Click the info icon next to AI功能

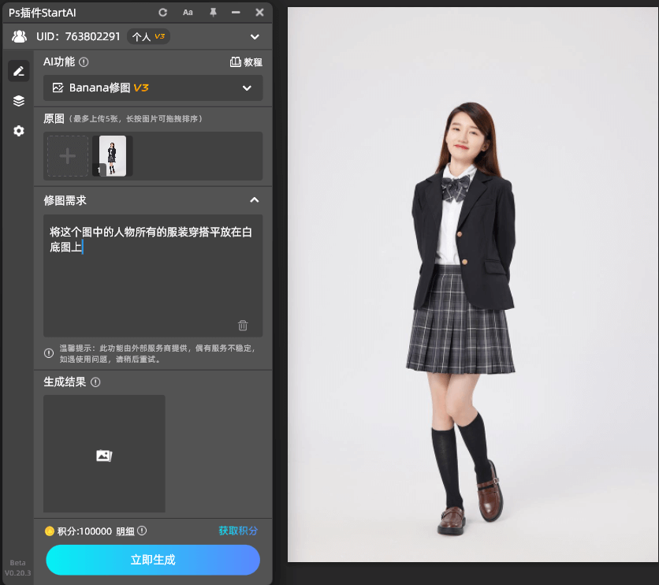tap(84, 62)
